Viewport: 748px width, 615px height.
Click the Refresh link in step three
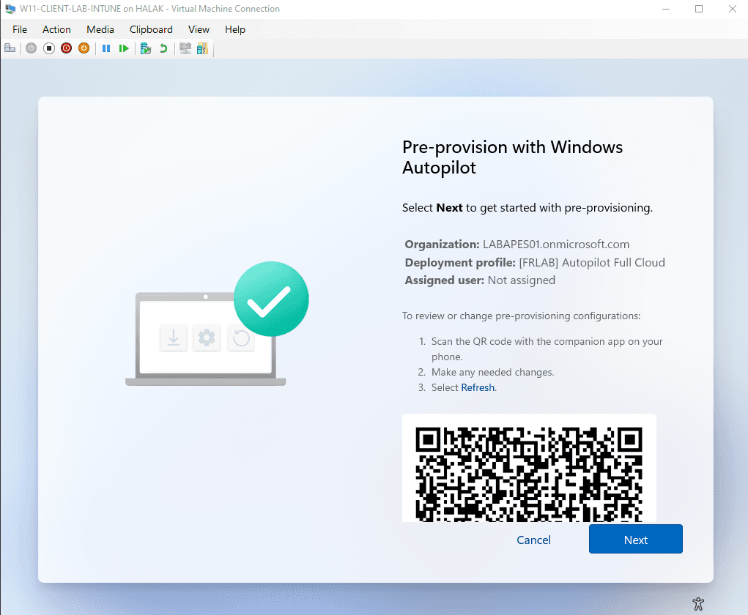(x=478, y=387)
